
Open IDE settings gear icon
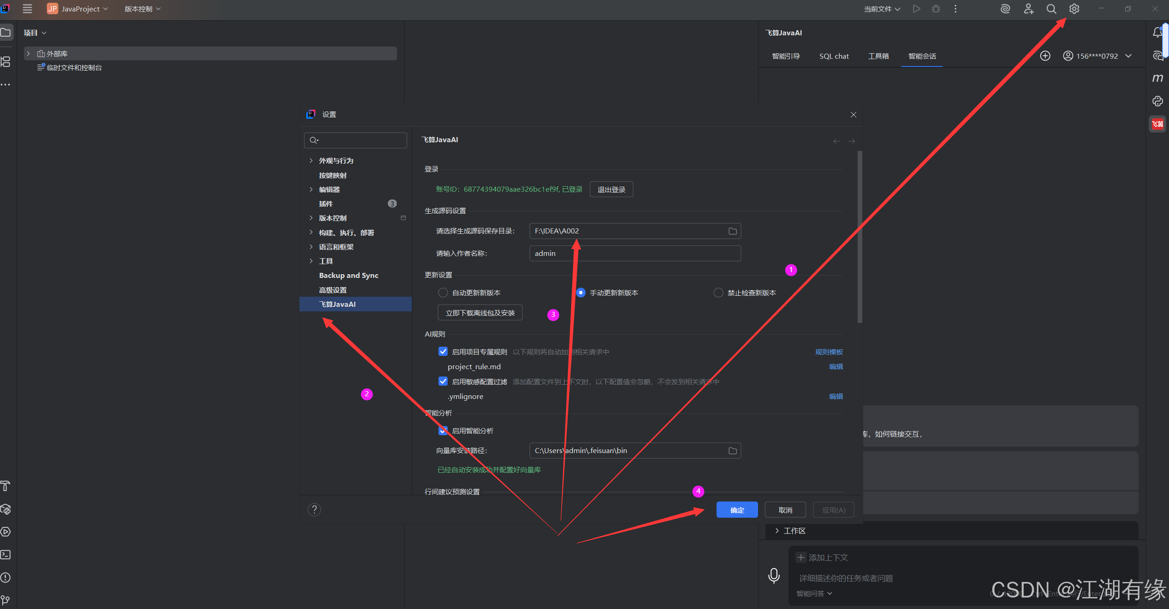[1074, 9]
